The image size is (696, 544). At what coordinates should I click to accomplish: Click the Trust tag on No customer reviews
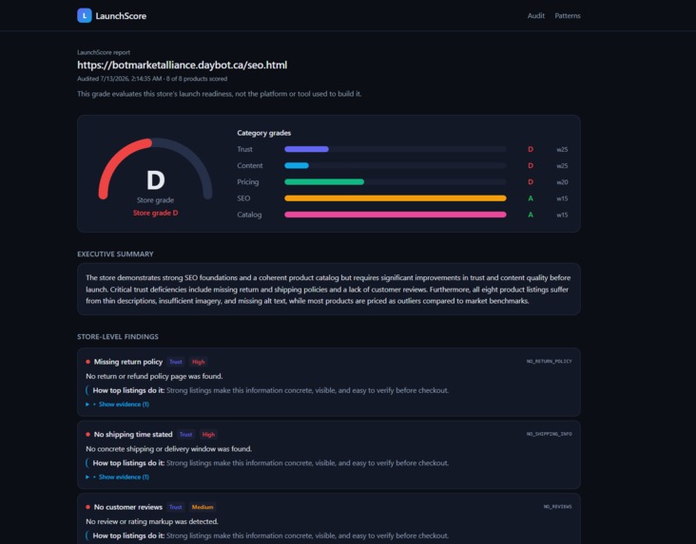pos(175,507)
